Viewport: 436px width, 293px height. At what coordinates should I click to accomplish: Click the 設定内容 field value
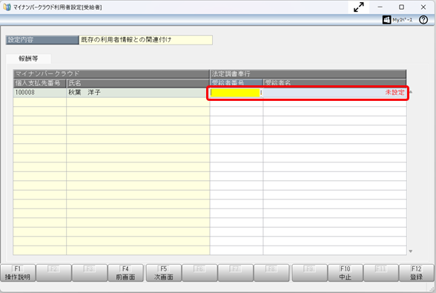point(145,40)
